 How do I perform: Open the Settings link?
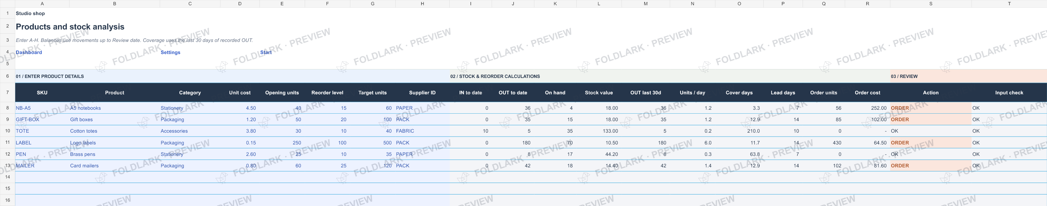pos(170,52)
